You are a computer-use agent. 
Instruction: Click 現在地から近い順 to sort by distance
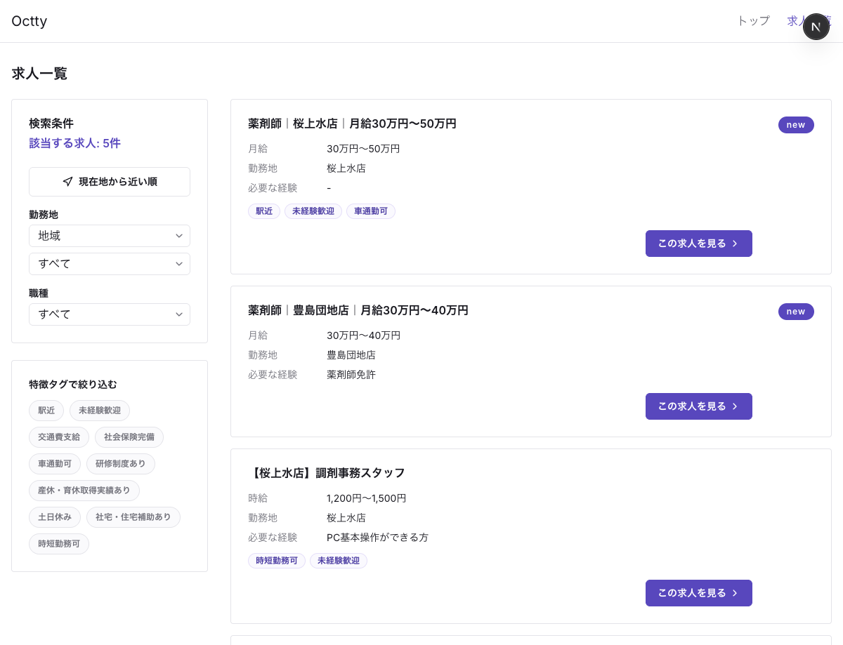tap(110, 181)
